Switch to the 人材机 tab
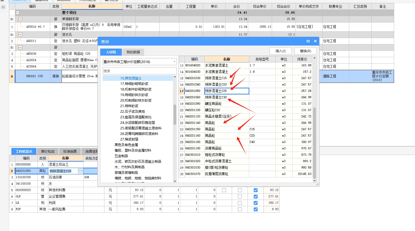Image resolution: width=415 pixels, height=231 pixels. point(111,52)
